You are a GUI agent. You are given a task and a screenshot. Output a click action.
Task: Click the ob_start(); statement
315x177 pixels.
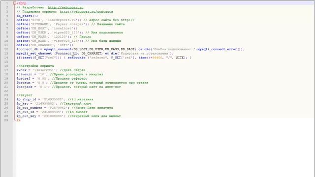coord(27,16)
